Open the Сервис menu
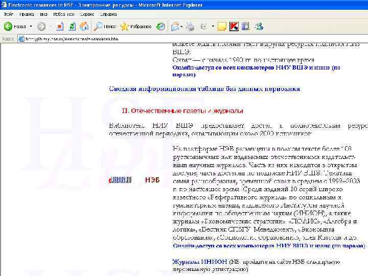The width and height of the screenshot is (368, 276). click(x=87, y=14)
